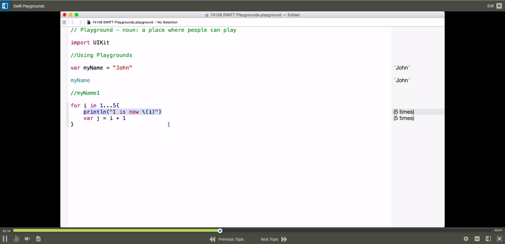
Task: Go to Previous Topic
Action: [x=227, y=239]
